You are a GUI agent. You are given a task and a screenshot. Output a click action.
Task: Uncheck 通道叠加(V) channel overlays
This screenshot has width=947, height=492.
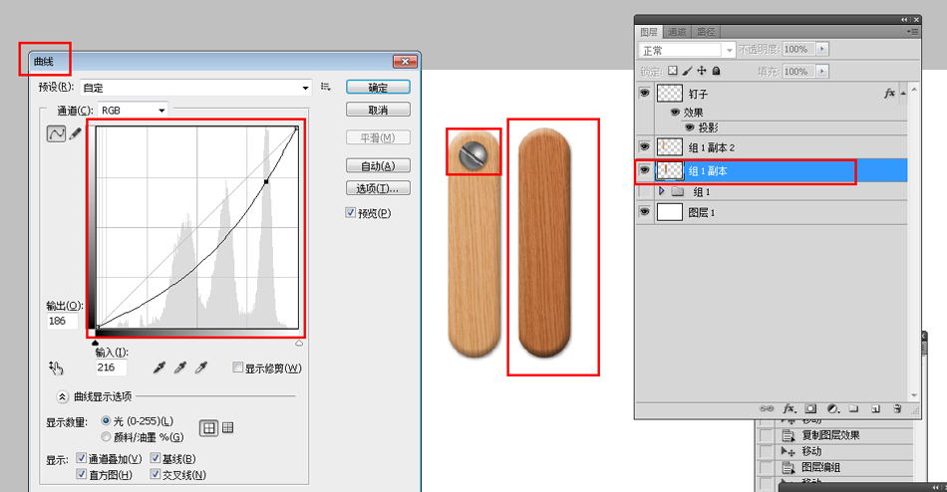[x=82, y=458]
